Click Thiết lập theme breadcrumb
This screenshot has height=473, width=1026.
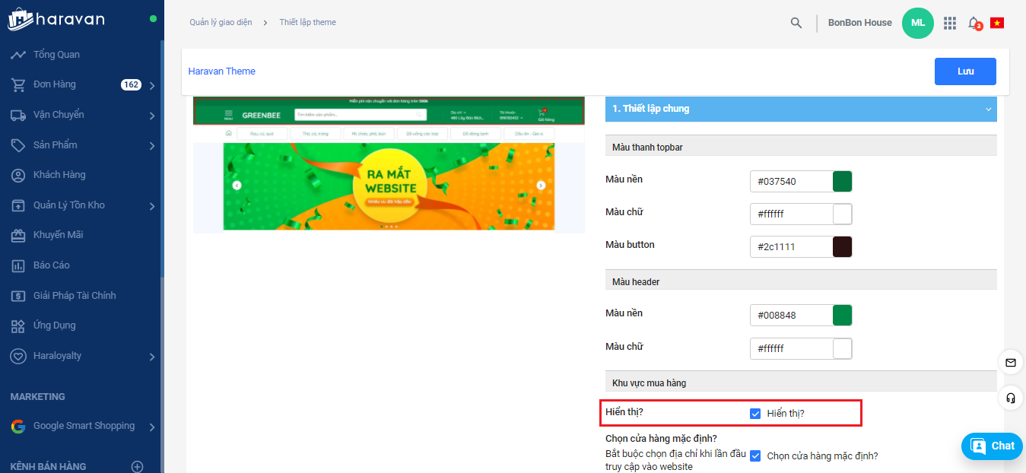(x=307, y=23)
